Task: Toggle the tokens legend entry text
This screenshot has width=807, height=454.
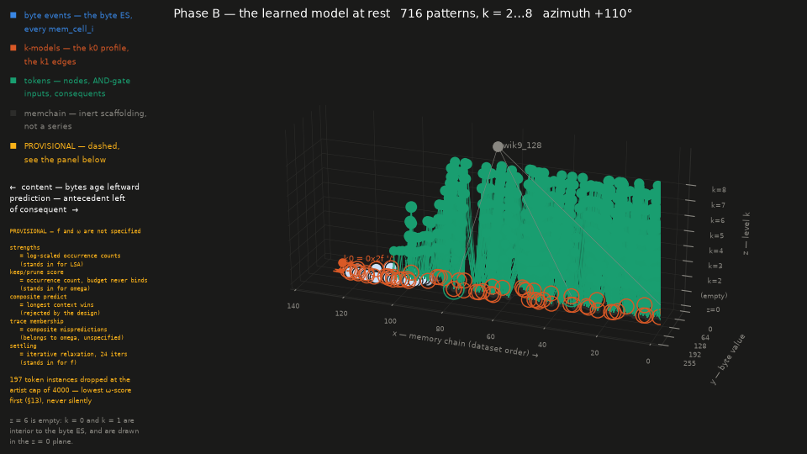Action: tap(77, 87)
